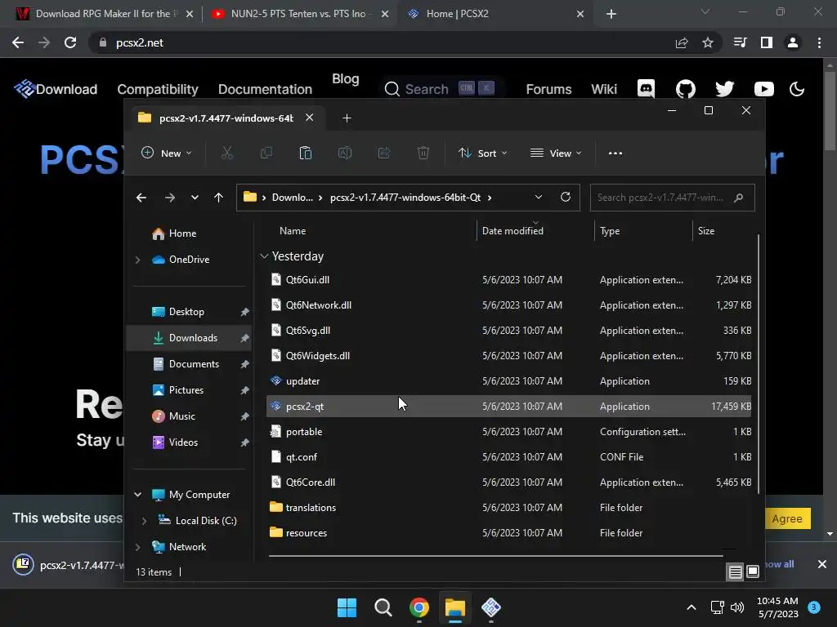
Task: Expand Network tree node
Action: coord(137,547)
